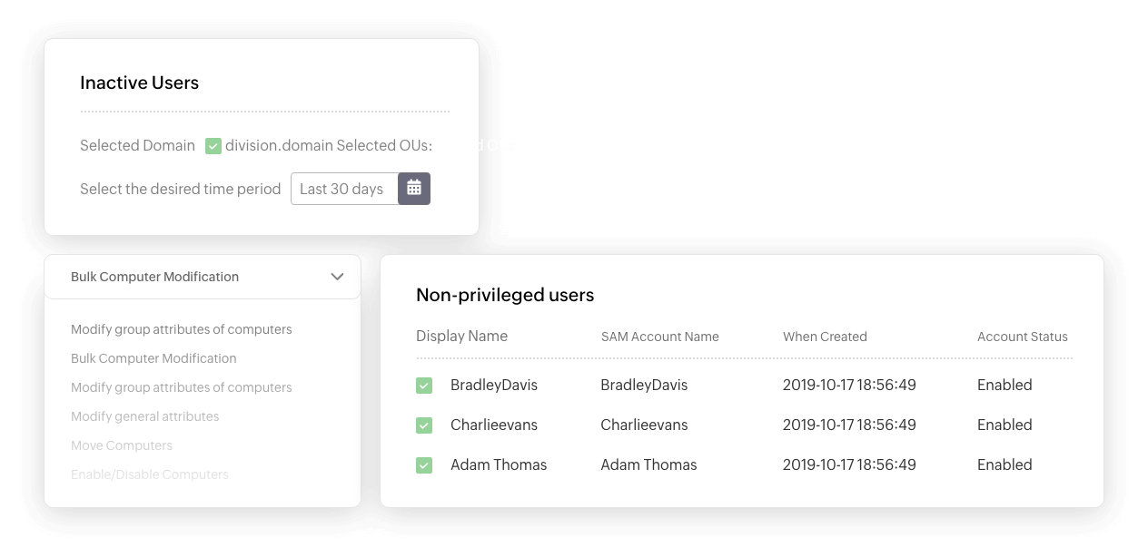The image size is (1148, 557).
Task: Deselect the Charlieevans user checkbox
Action: [424, 425]
